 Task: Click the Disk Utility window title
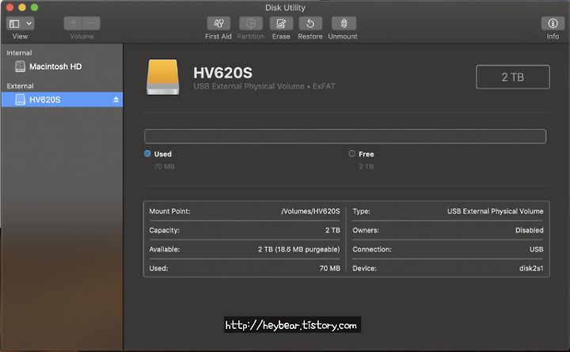(285, 8)
